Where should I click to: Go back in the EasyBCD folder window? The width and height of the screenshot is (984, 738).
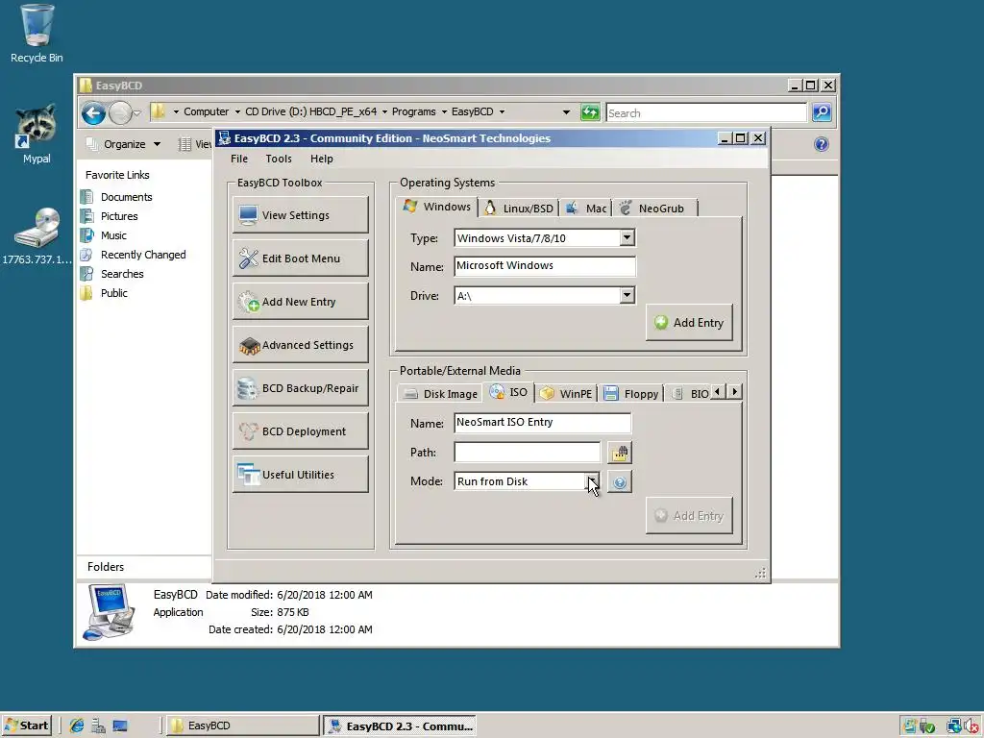coord(93,113)
